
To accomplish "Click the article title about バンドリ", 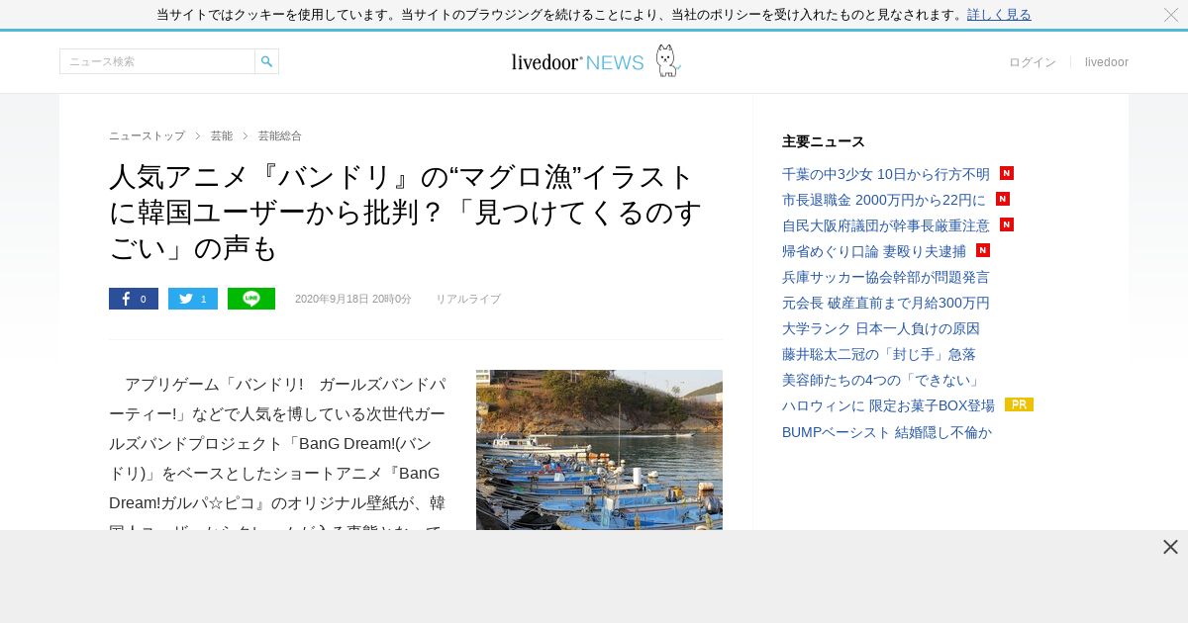I will pyautogui.click(x=406, y=212).
